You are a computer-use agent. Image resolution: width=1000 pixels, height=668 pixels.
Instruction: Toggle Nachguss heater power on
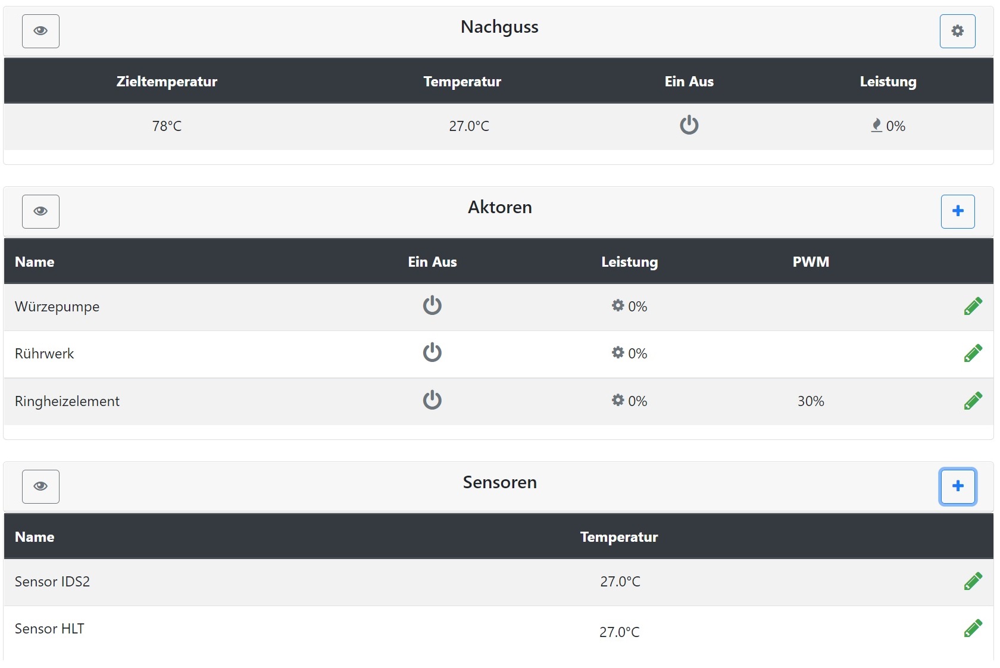[689, 125]
